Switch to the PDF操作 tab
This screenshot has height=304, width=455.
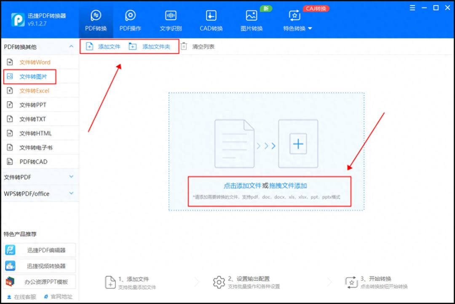pos(130,19)
